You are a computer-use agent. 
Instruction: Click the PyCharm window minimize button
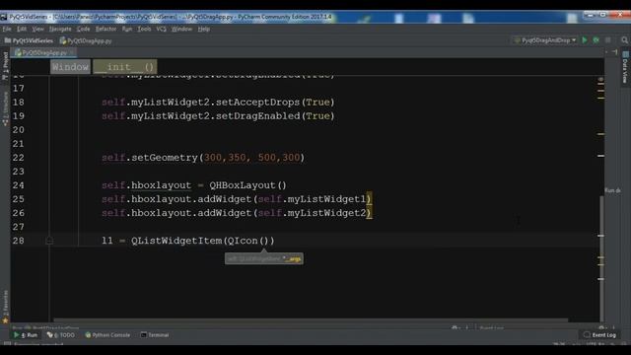[591, 16]
